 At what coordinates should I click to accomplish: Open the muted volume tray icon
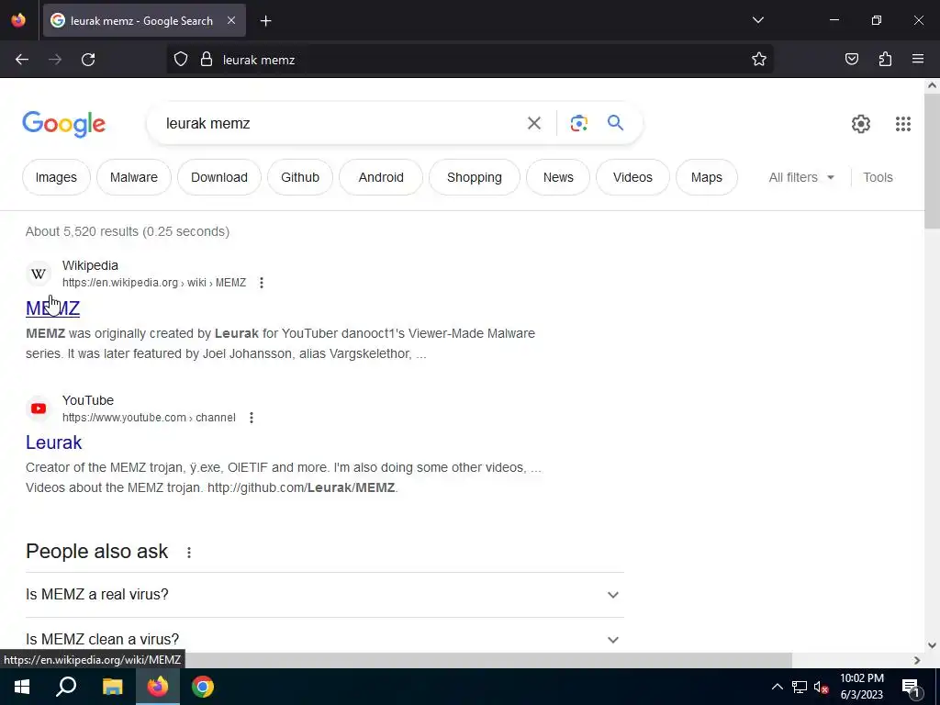[x=822, y=687]
